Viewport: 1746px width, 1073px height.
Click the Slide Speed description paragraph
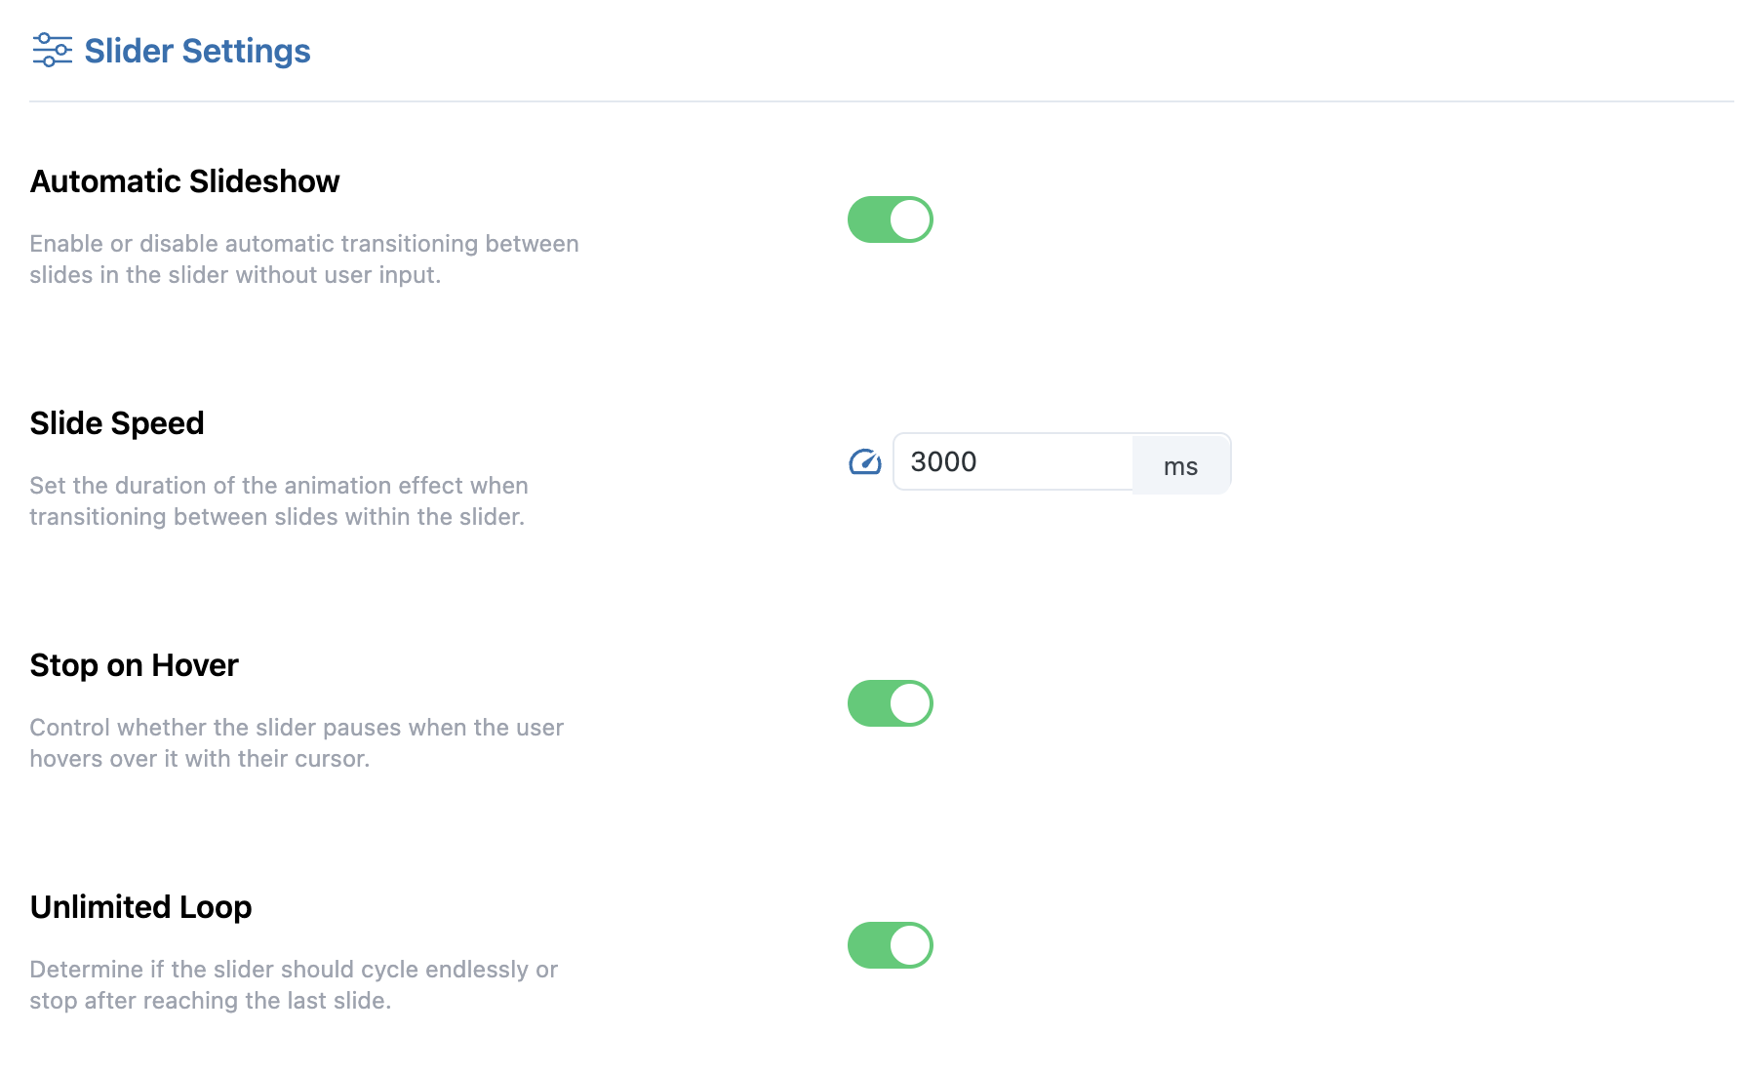tap(278, 501)
